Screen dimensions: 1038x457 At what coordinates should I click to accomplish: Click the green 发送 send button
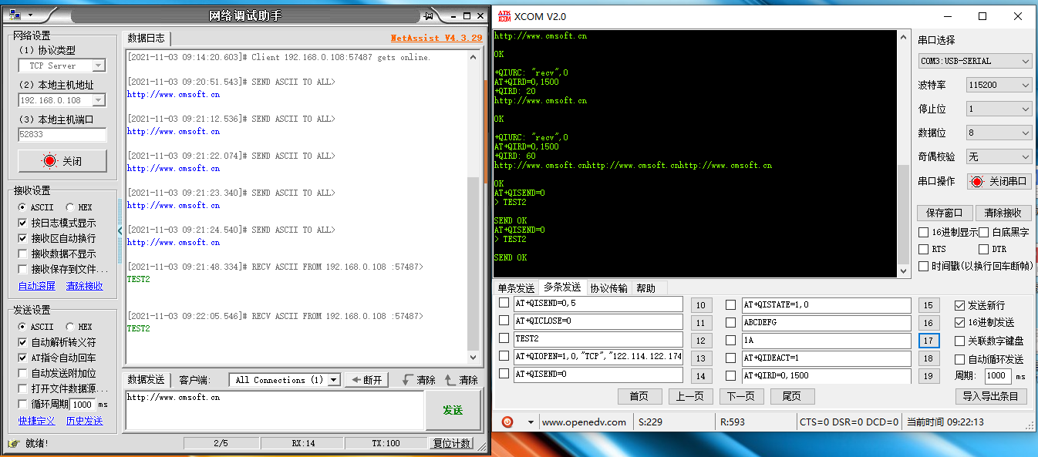pos(453,409)
